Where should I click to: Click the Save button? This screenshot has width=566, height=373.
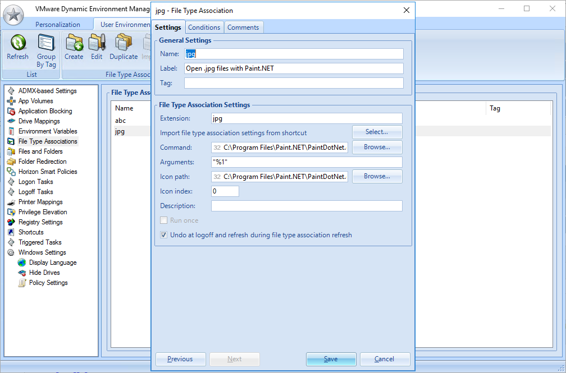331,359
